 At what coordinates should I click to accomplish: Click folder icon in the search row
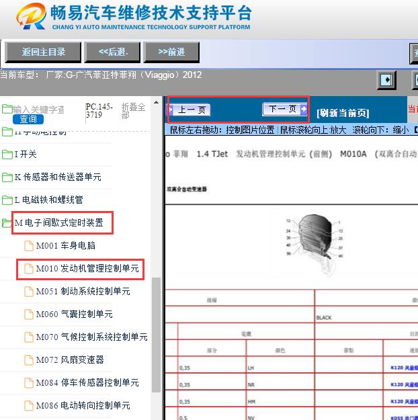click(x=7, y=109)
